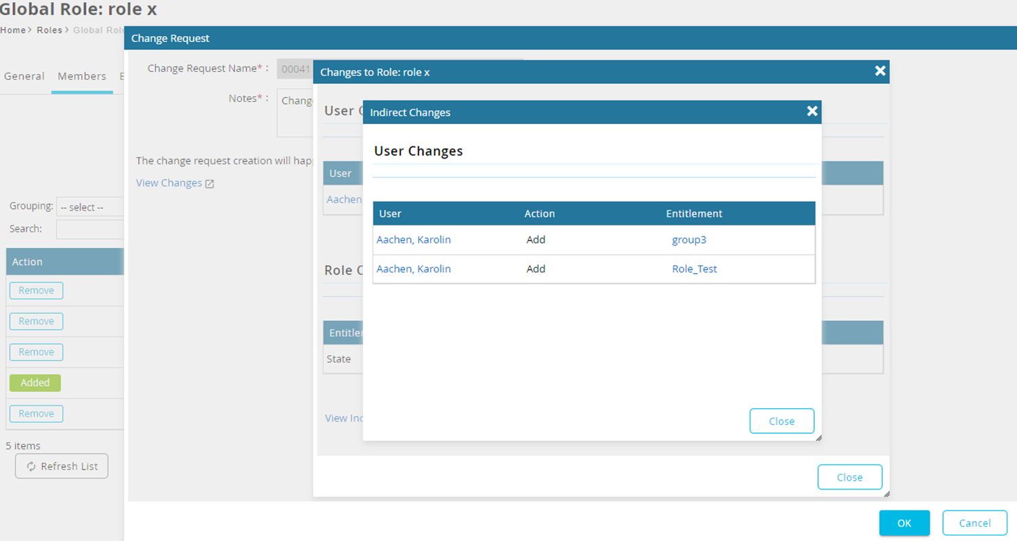Open the group3 entitlement link
1017x541 pixels.
pyautogui.click(x=689, y=239)
